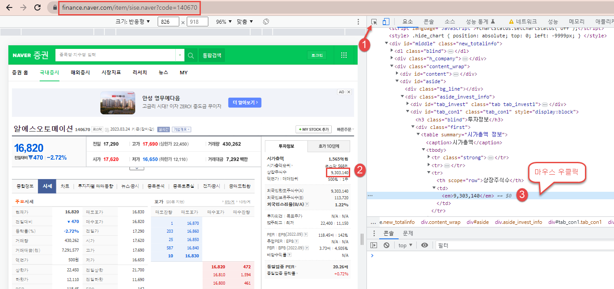This screenshot has height=289, width=614.
Task: Open the 기업개요 dropdown
Action: [x=181, y=129]
